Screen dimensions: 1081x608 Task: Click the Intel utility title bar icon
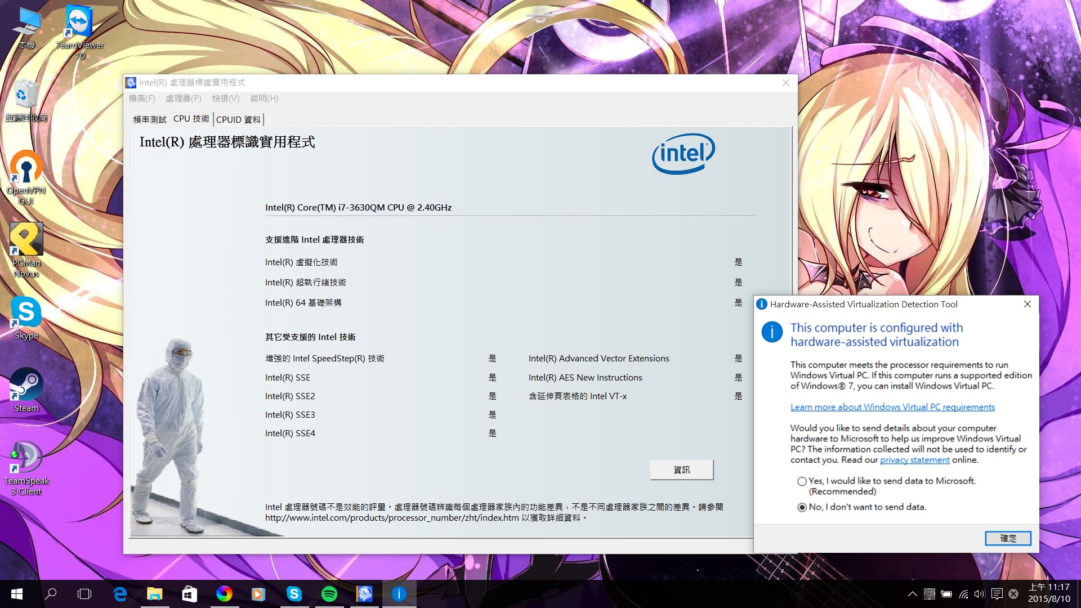click(x=131, y=83)
